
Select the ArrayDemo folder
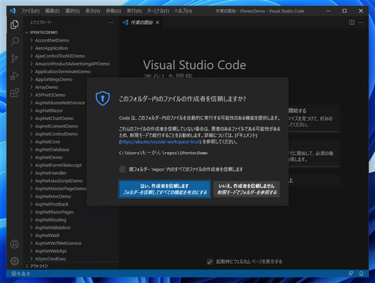tap(47, 87)
